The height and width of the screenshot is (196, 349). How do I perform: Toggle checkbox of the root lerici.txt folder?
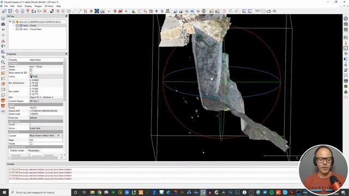click(x=14, y=22)
